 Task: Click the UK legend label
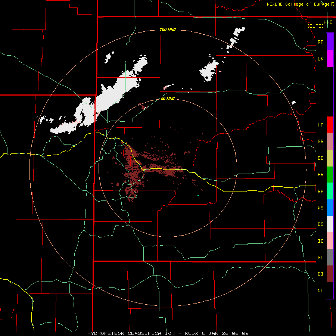tap(320, 59)
